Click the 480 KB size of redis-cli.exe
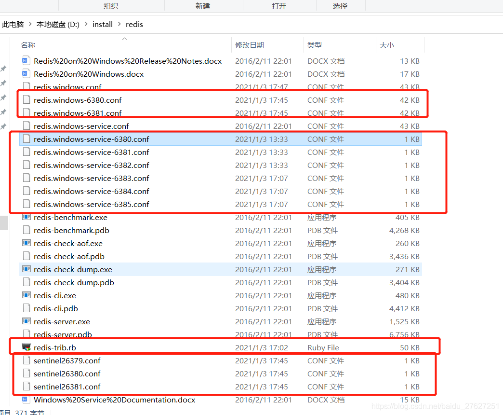The image size is (503, 415). pyautogui.click(x=408, y=295)
